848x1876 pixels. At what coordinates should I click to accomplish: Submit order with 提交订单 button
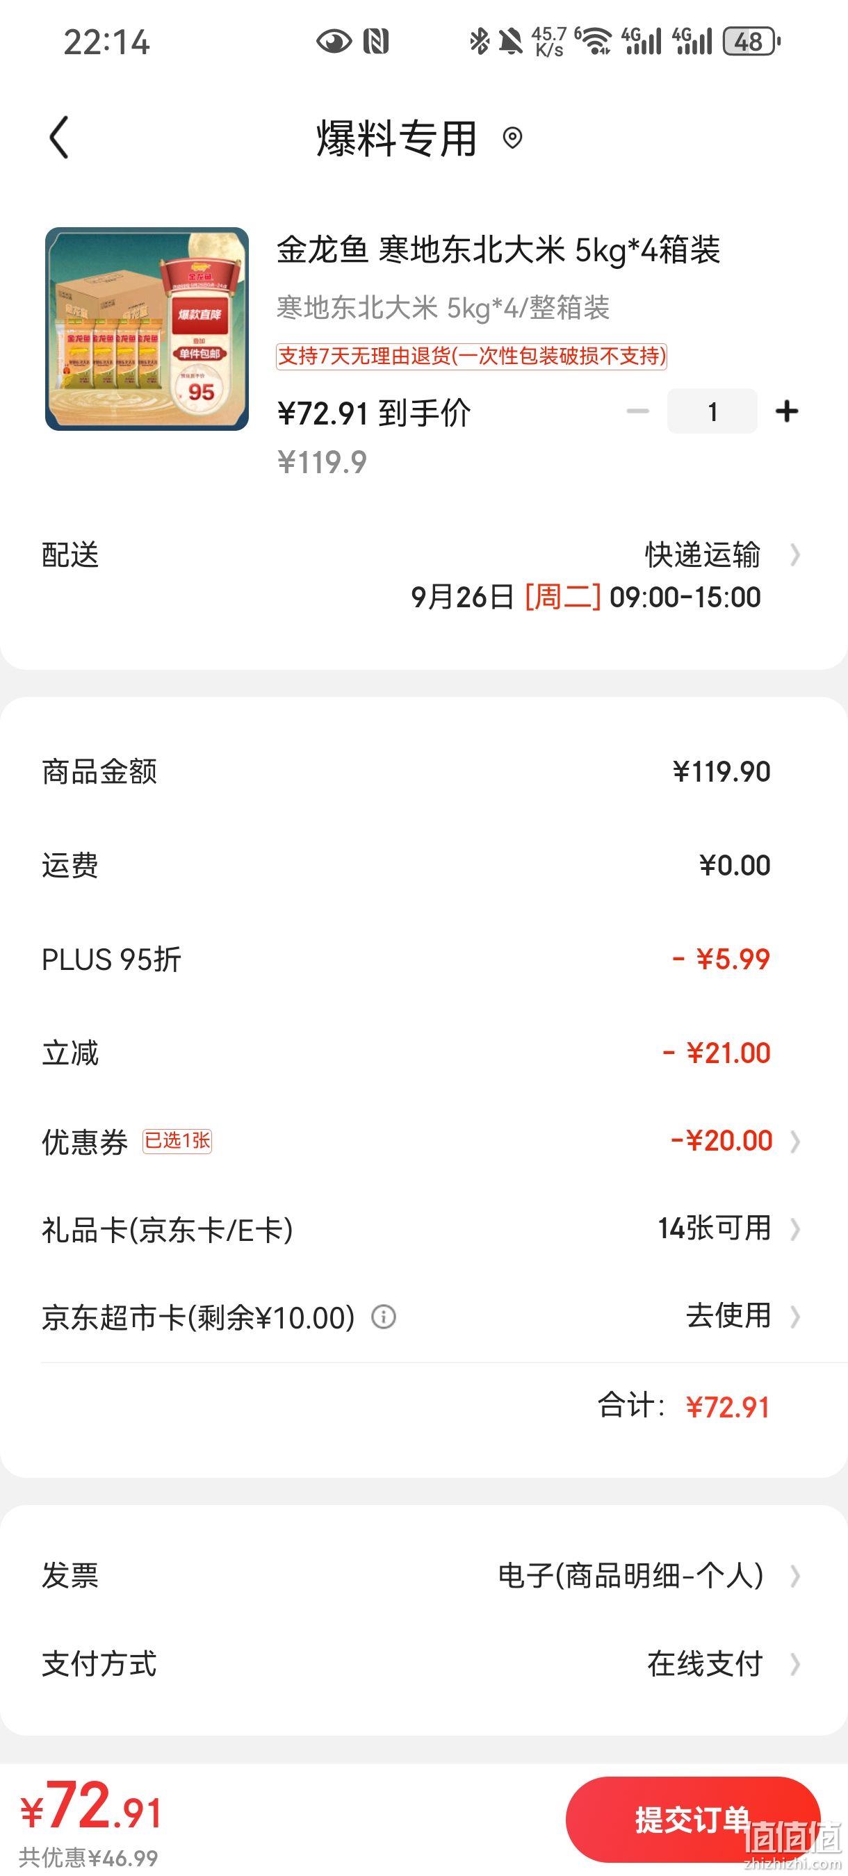[693, 1819]
